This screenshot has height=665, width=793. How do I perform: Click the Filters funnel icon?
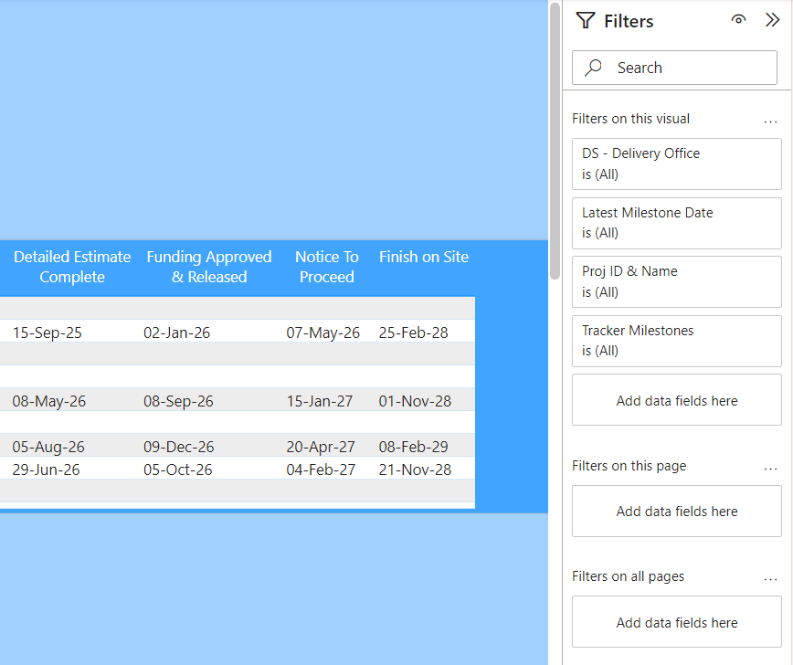(x=585, y=21)
